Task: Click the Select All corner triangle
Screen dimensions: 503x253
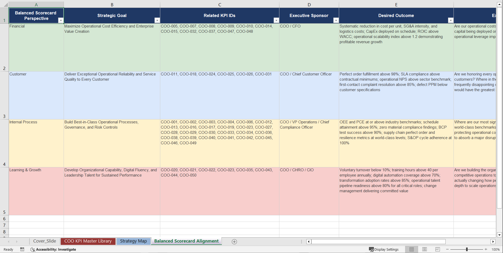Action: point(5,5)
